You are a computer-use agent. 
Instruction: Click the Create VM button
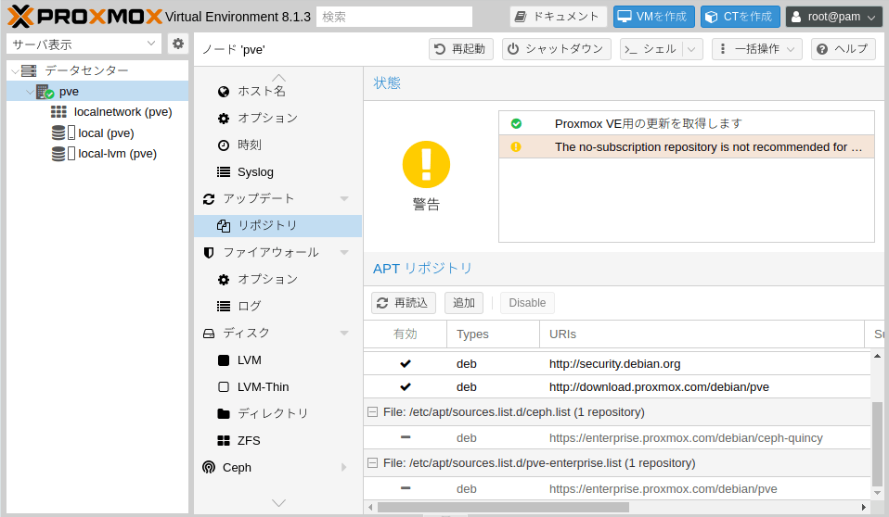coord(653,17)
